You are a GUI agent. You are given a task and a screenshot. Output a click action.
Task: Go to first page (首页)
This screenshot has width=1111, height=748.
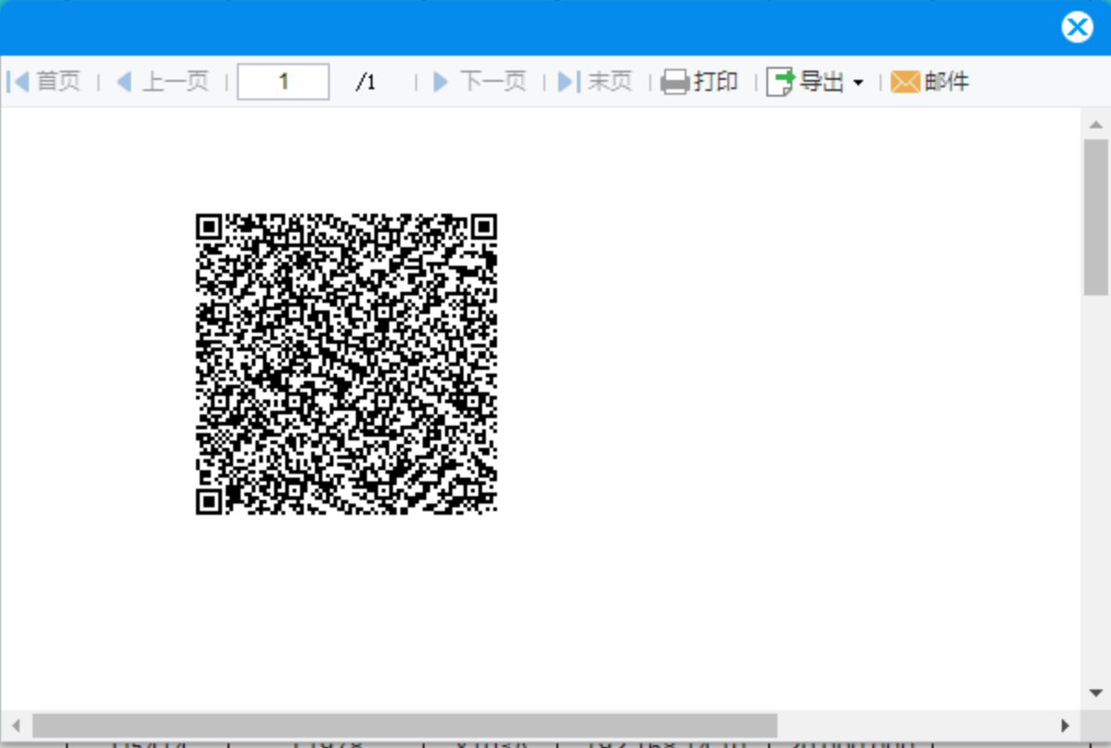click(44, 82)
